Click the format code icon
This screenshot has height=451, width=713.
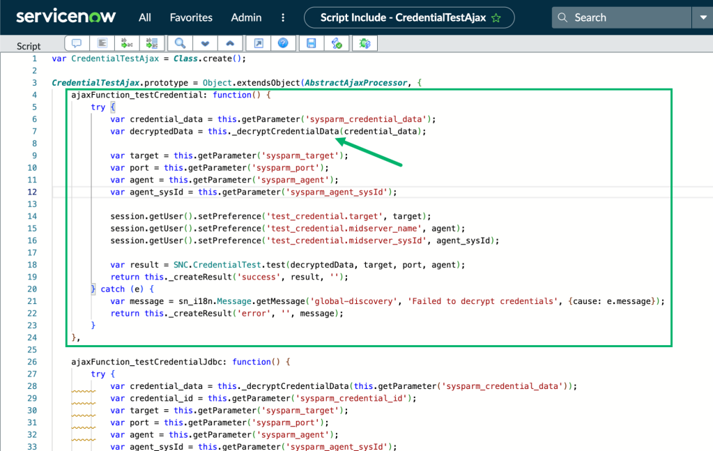102,43
